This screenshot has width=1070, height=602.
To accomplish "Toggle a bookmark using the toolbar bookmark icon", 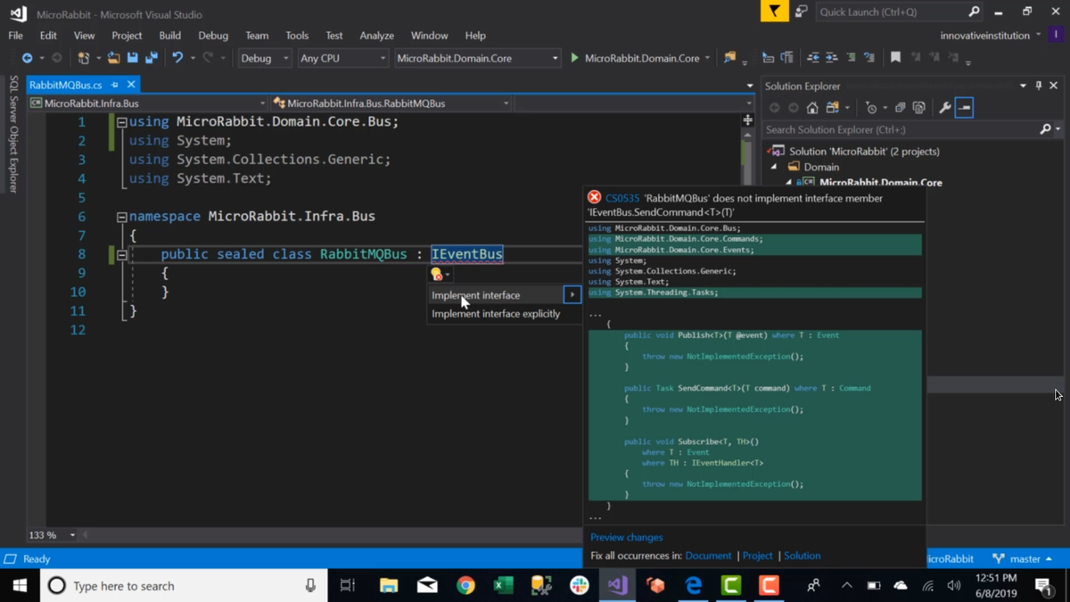I will 895,58.
